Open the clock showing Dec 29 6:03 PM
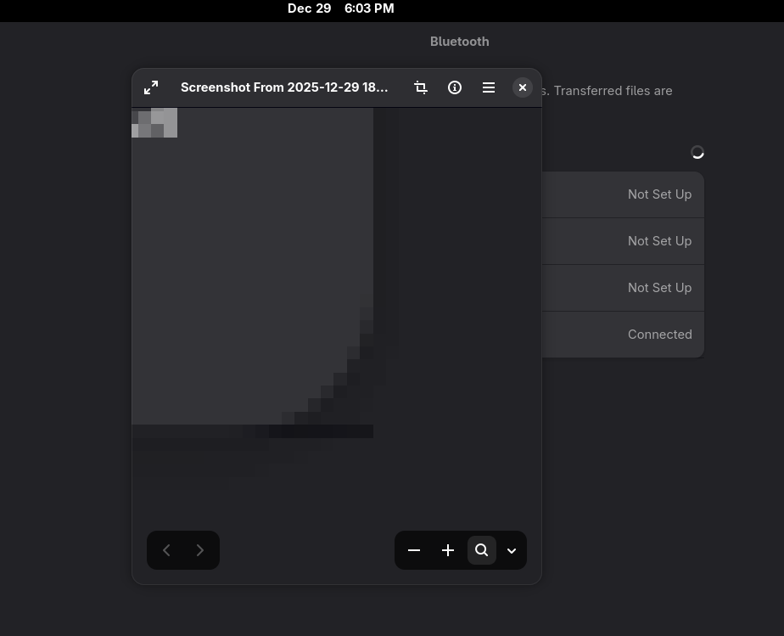 click(341, 8)
